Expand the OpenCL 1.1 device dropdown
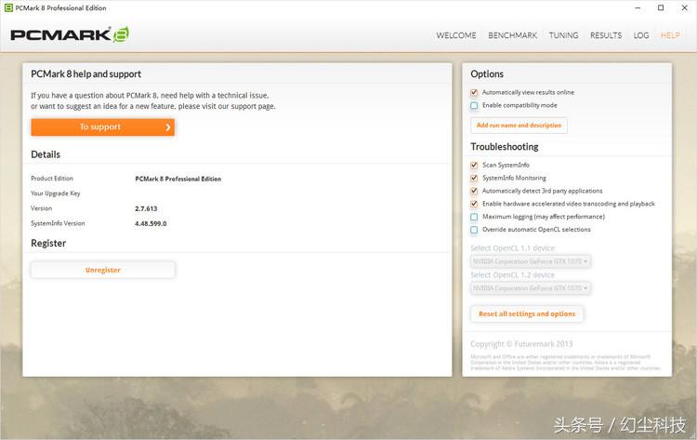697x440 pixels. (531, 262)
